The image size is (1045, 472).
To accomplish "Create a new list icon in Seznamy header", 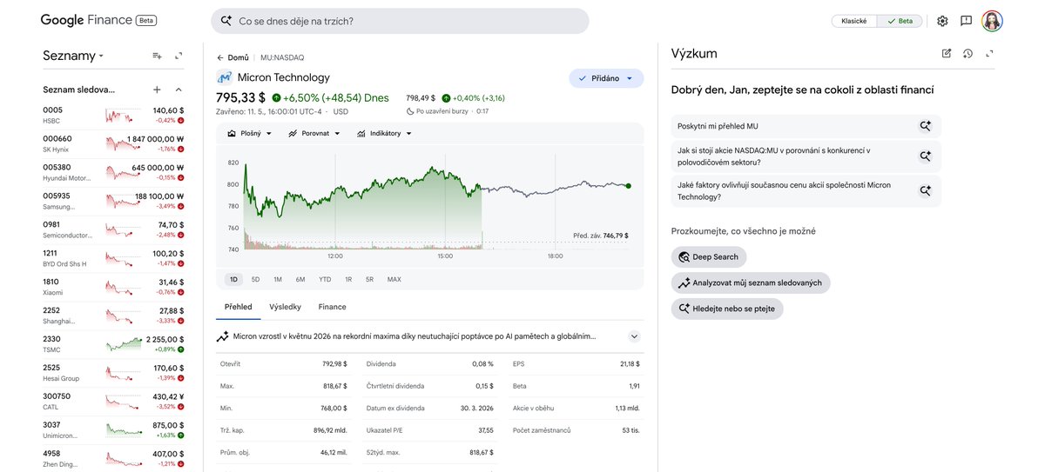I will tap(158, 56).
